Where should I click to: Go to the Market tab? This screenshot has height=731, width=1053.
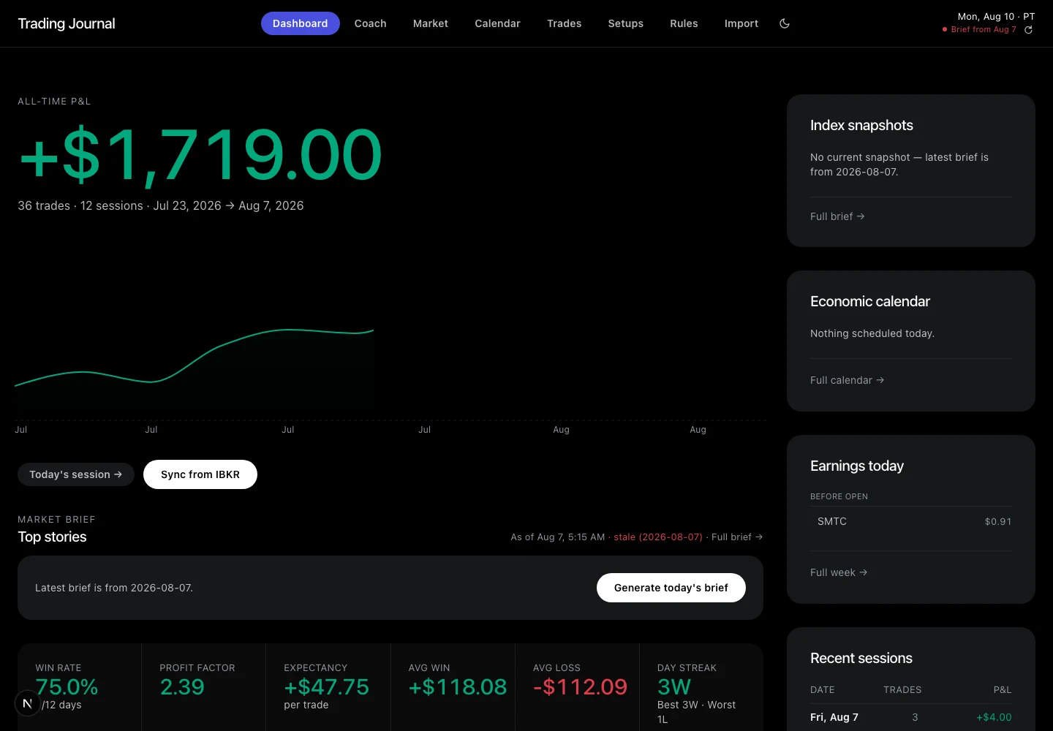tap(431, 23)
